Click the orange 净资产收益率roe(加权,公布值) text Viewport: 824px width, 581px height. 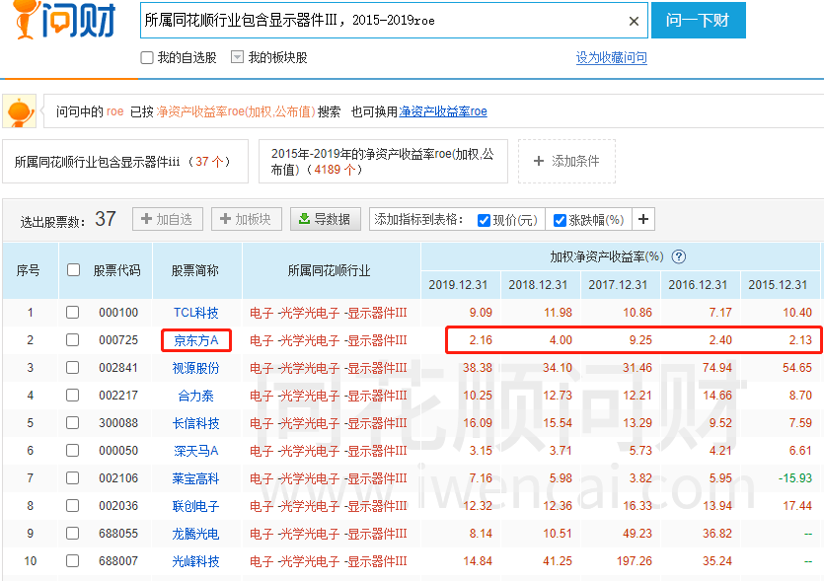pos(236,111)
